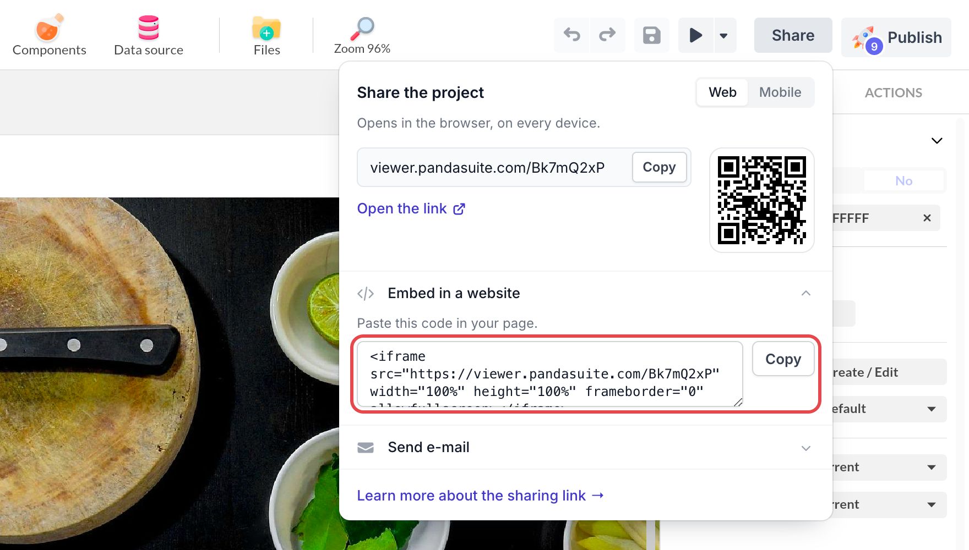Copy the viewer.pandasuite.com link
The height and width of the screenshot is (550, 969).
(659, 167)
